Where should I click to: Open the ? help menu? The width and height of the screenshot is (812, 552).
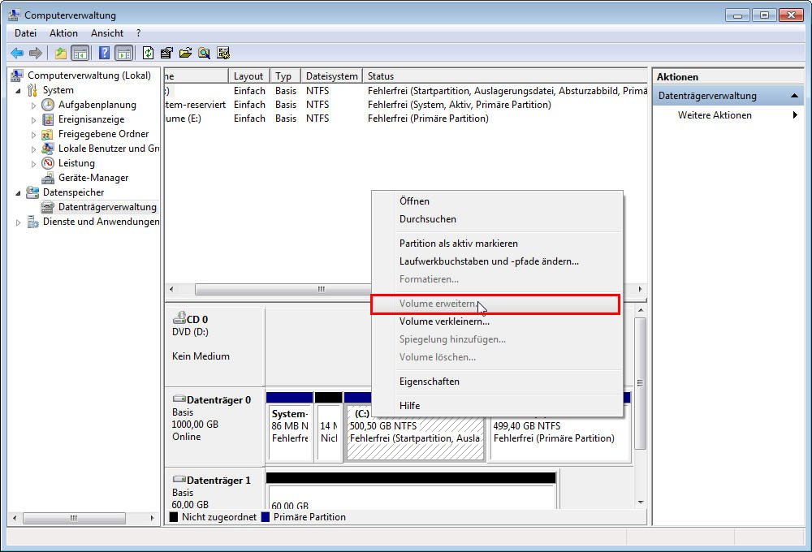(138, 33)
